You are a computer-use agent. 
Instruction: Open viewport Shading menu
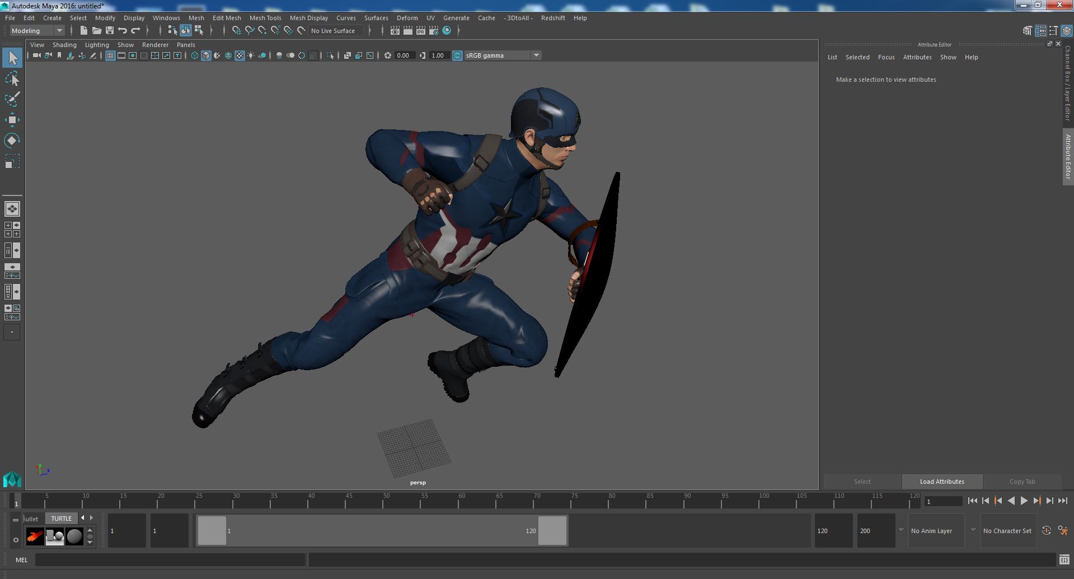click(64, 45)
